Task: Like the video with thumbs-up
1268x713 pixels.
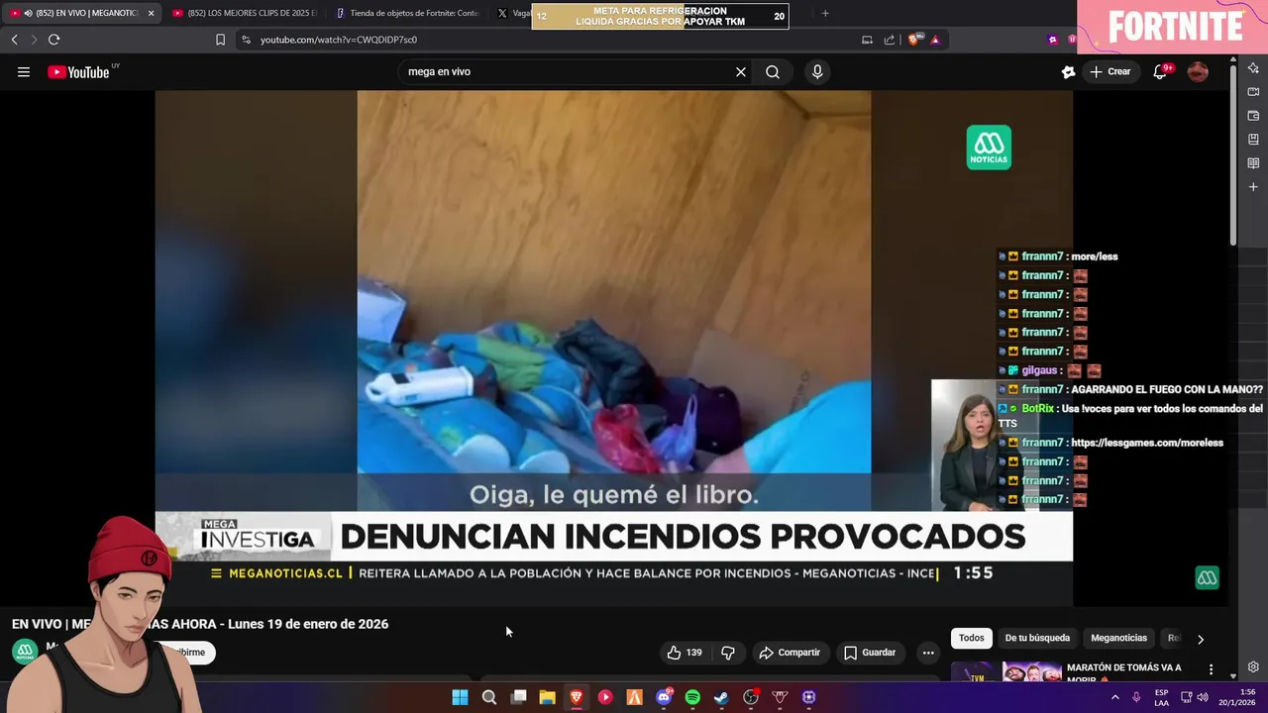Action: coord(685,653)
